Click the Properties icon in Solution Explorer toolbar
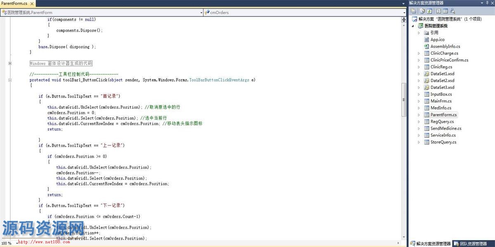Screen dimensions: 495x247 point(413,11)
